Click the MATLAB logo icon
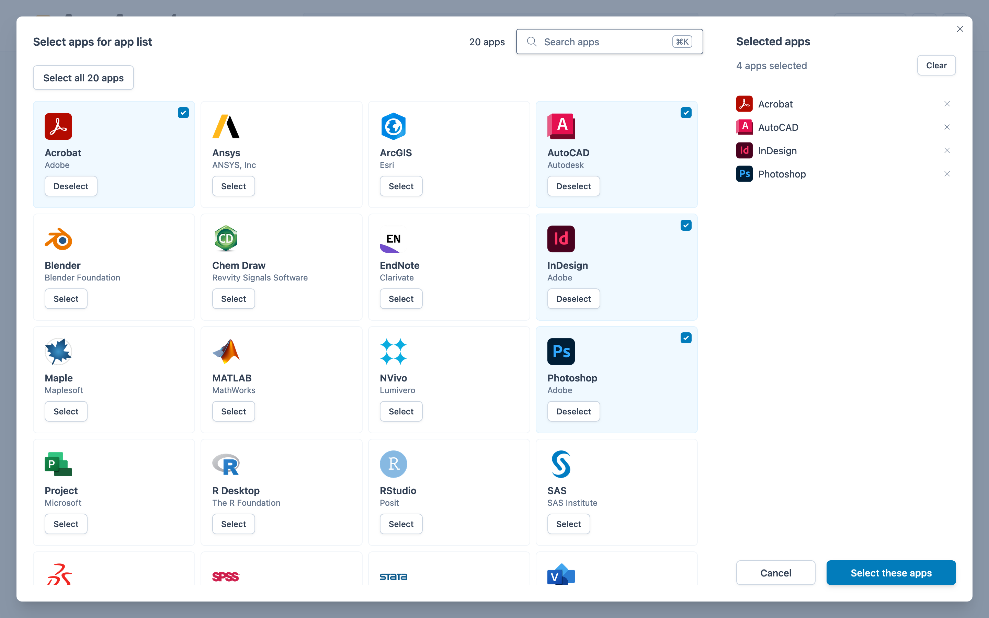 226,351
